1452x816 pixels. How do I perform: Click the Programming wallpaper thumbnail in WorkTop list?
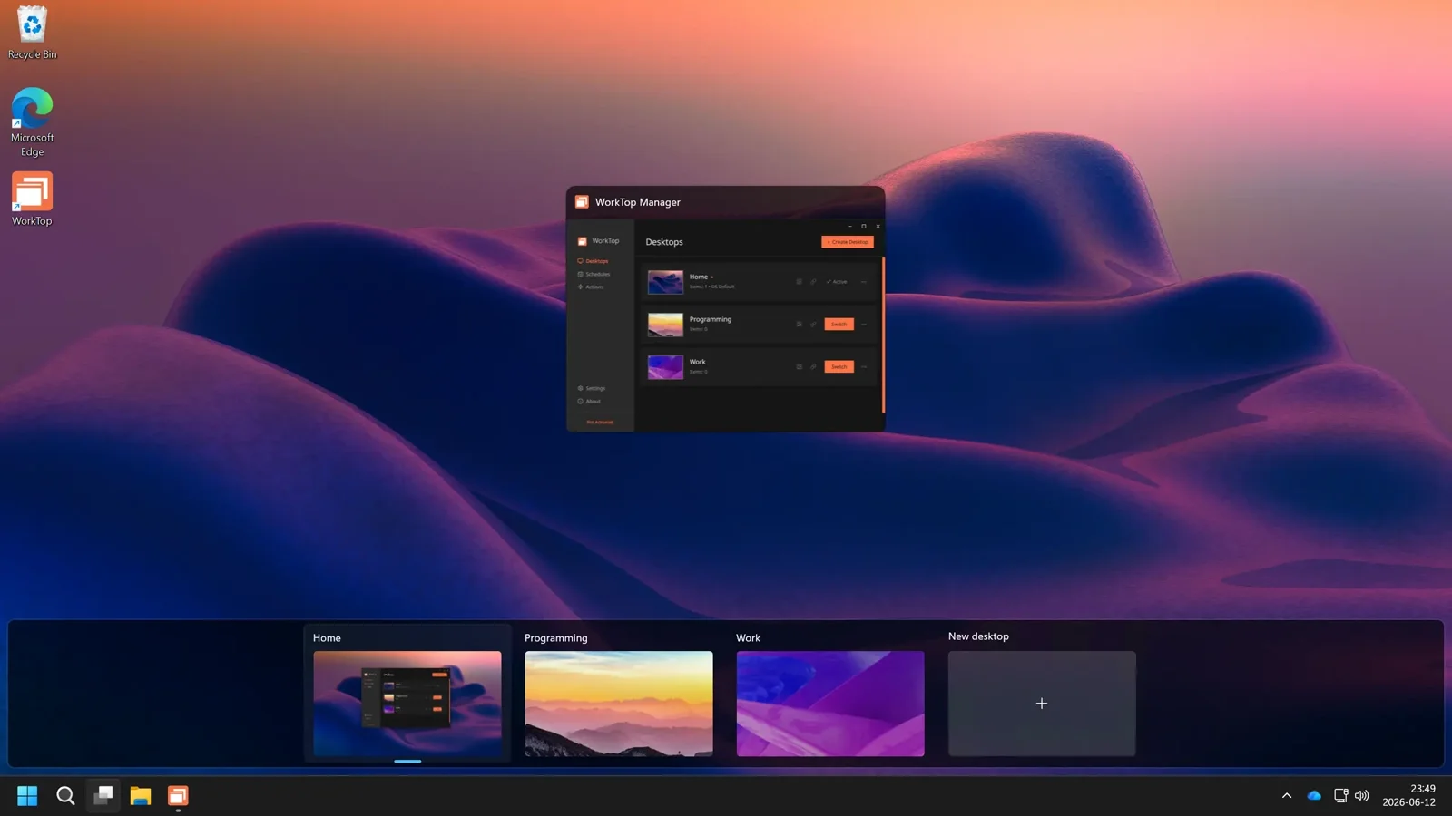pyautogui.click(x=665, y=325)
